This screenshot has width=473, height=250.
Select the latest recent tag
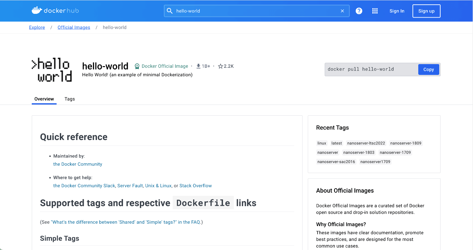[x=337, y=143]
